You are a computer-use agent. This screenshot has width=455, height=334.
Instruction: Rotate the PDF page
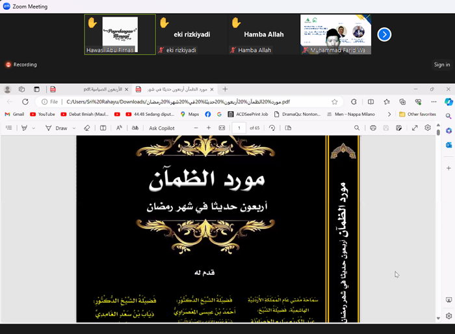click(272, 128)
